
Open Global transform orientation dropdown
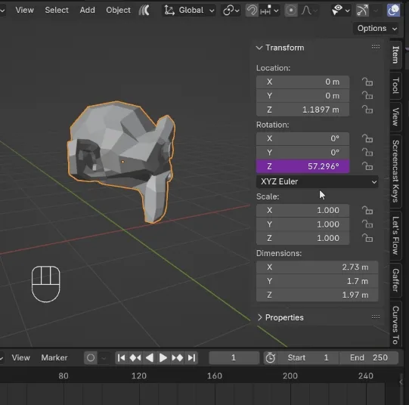pos(189,11)
